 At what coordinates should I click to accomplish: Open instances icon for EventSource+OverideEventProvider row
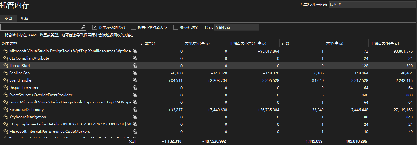tap(135, 95)
